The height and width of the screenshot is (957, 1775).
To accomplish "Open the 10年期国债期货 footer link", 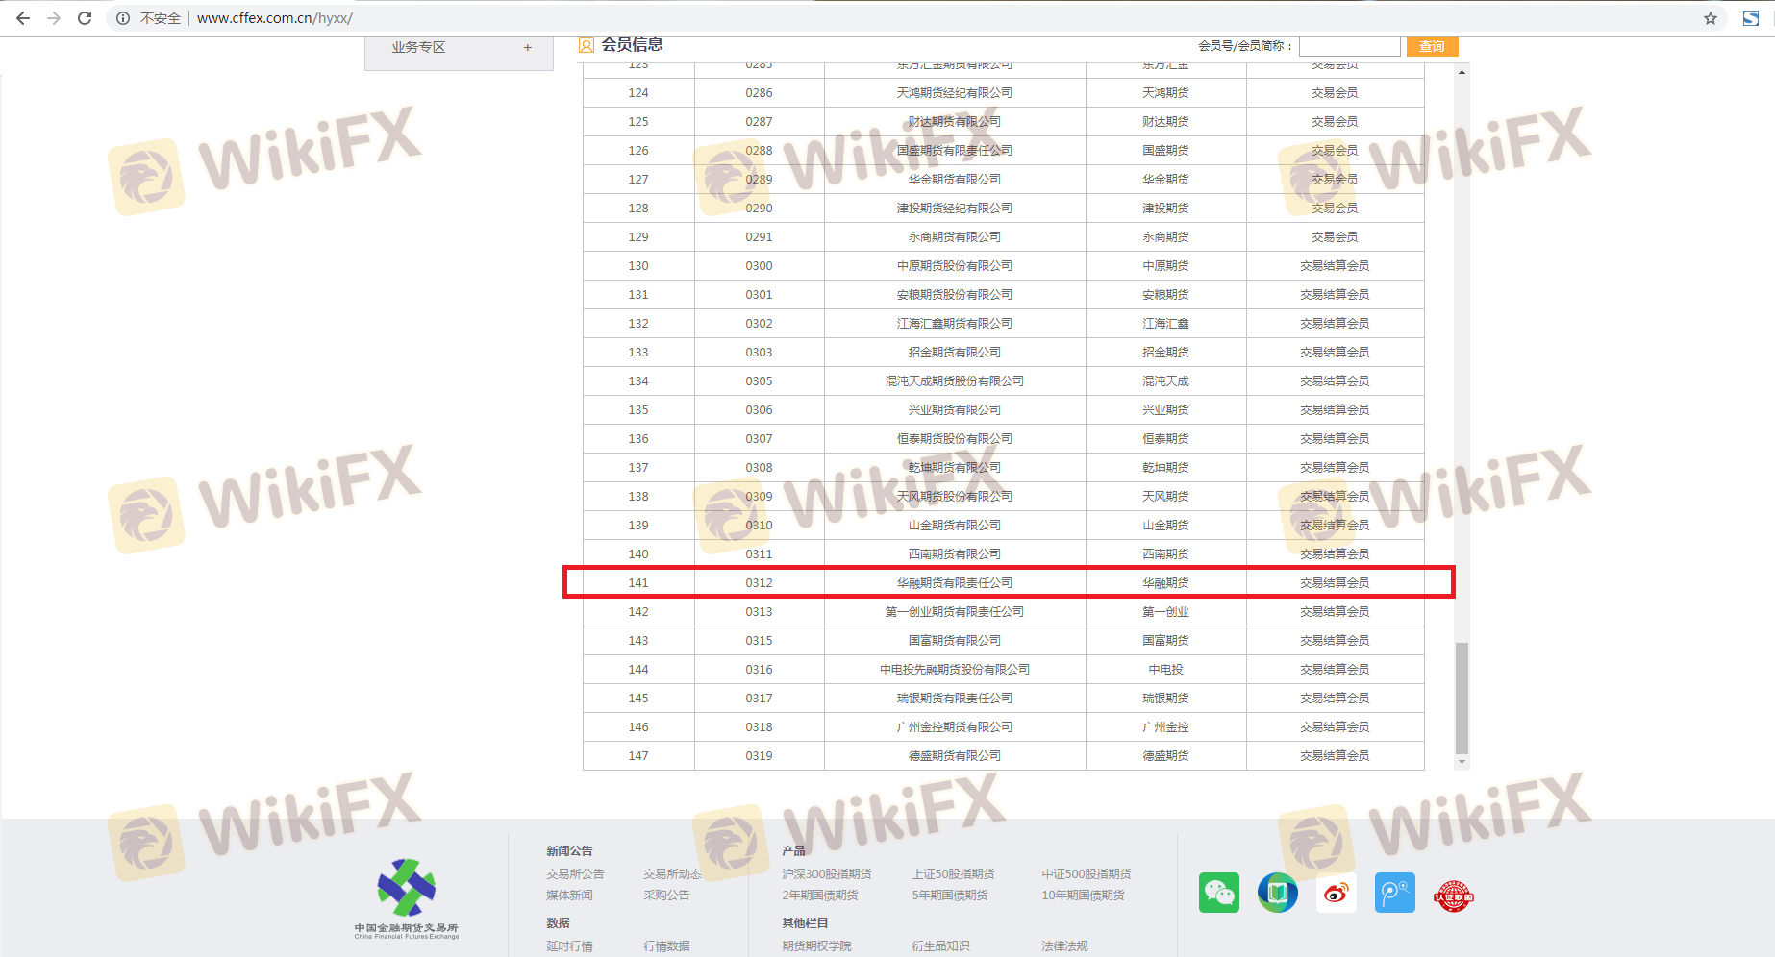I will (1083, 895).
